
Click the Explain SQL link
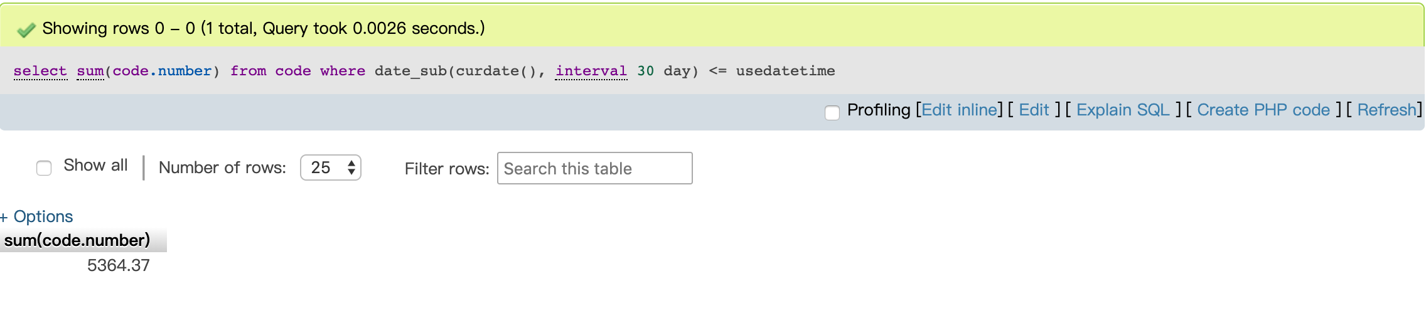coord(1123,110)
